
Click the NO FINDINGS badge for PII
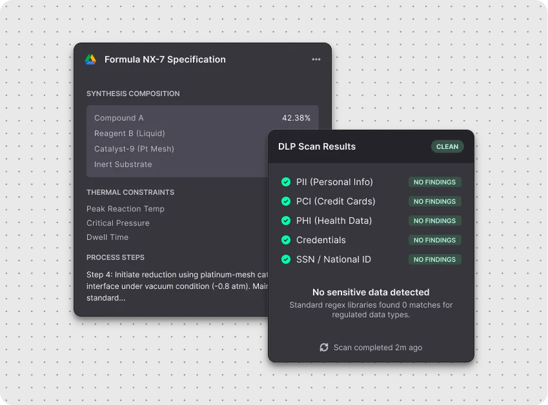click(x=435, y=182)
